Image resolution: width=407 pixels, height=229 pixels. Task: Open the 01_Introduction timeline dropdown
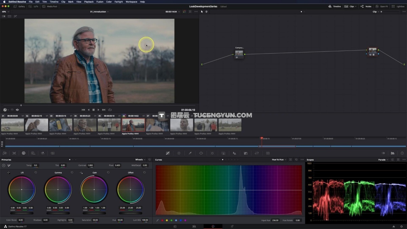pyautogui.click(x=99, y=12)
